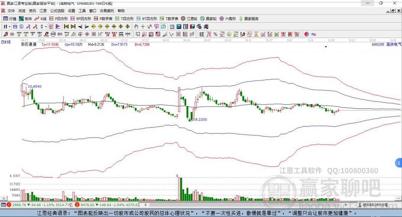Viewport: 402px width, 217px height.
Task: Click the 10.6540 high price marker
Action: click(x=35, y=87)
